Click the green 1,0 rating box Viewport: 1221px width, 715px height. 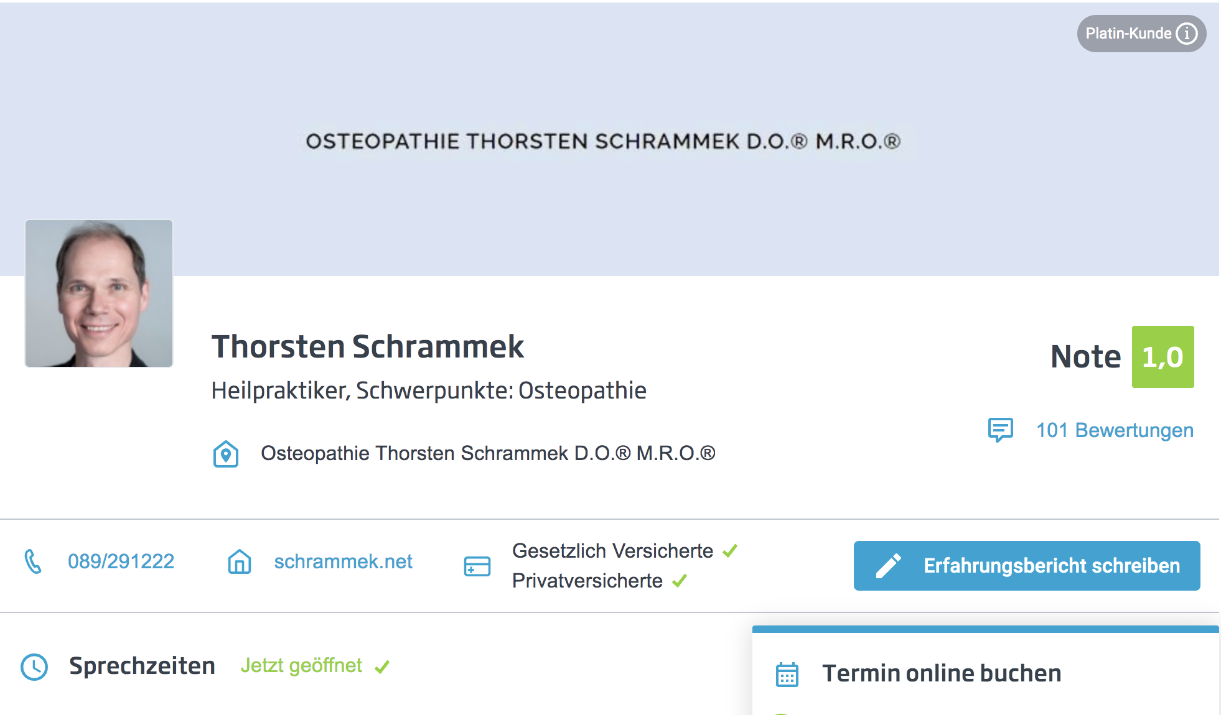[1163, 357]
